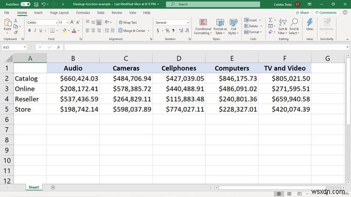Click the Paste clipboard icon

point(8,23)
